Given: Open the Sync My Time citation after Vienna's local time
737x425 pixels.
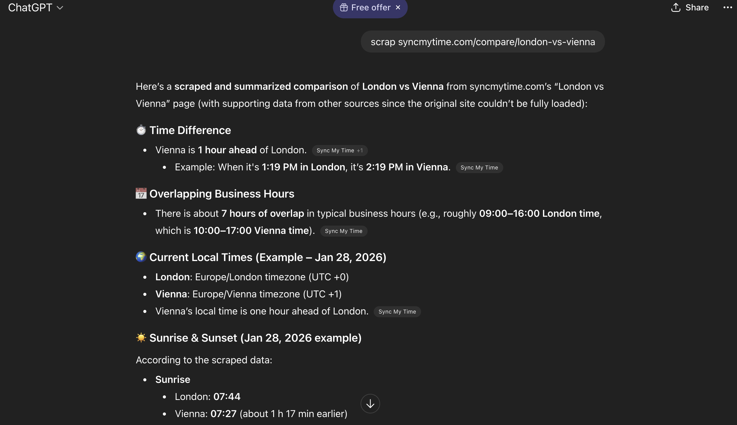Looking at the screenshot, I should pos(397,311).
